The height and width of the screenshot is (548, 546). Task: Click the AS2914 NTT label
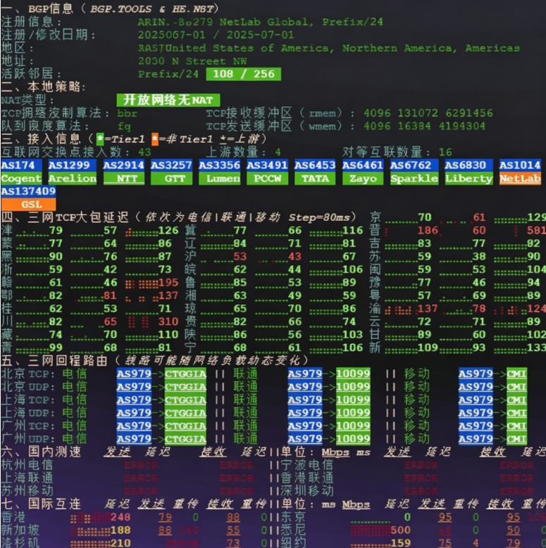(123, 172)
